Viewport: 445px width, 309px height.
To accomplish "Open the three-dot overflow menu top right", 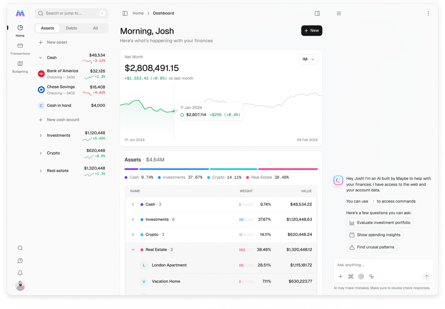I will [x=428, y=13].
